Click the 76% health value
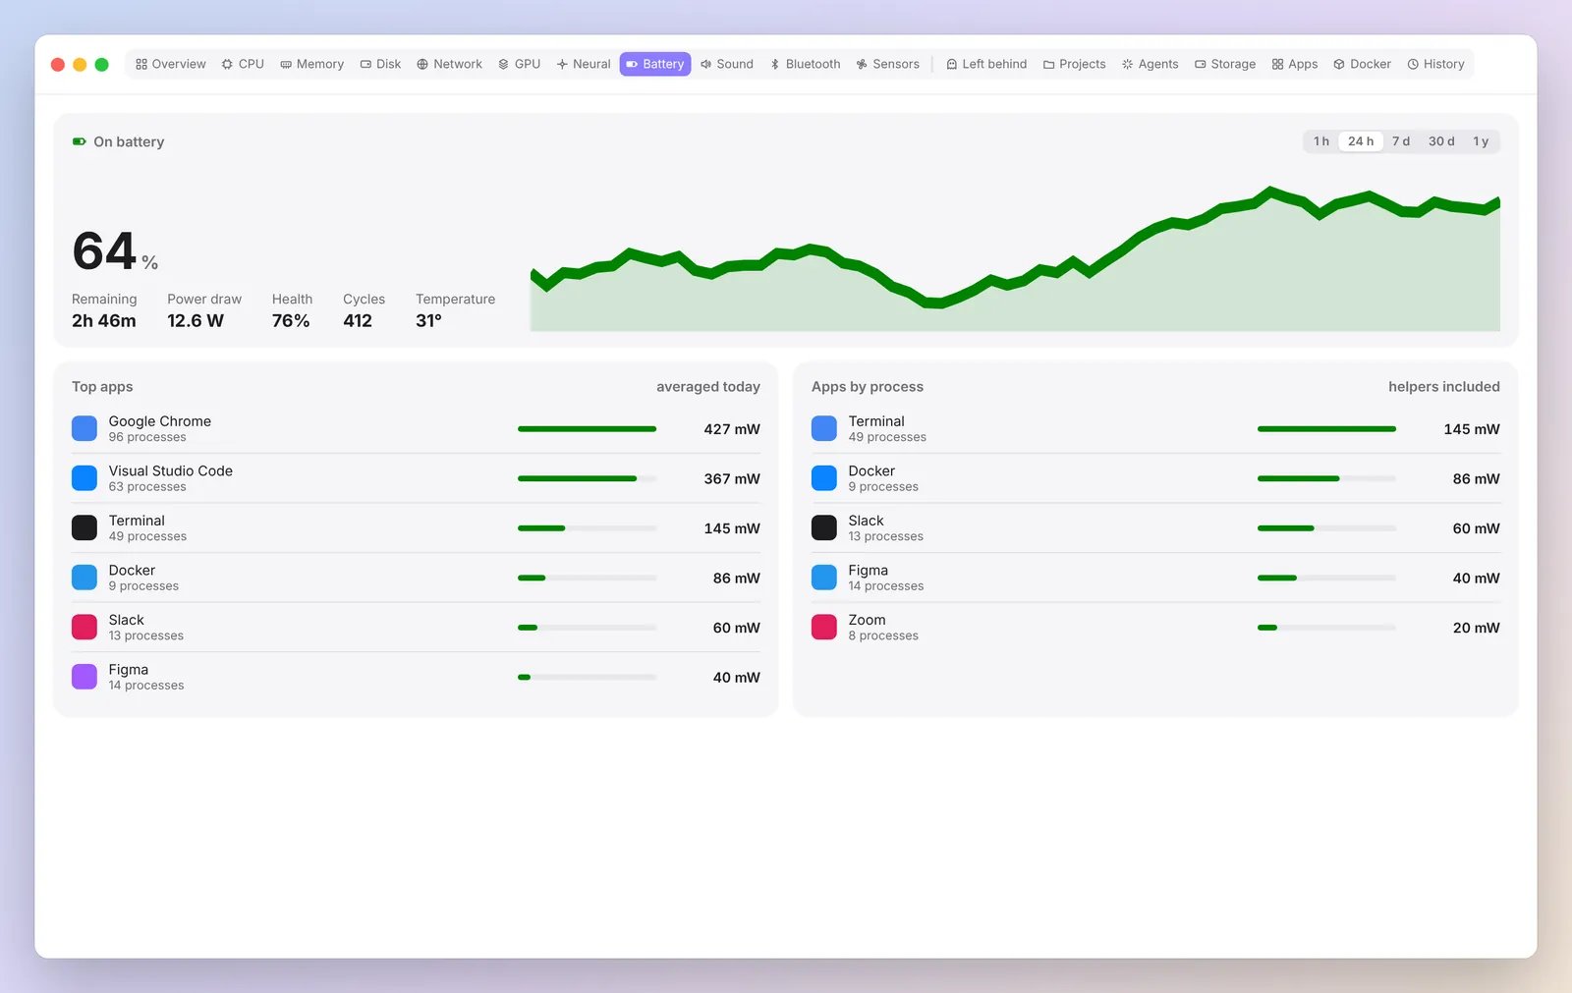The image size is (1572, 993). (x=291, y=321)
